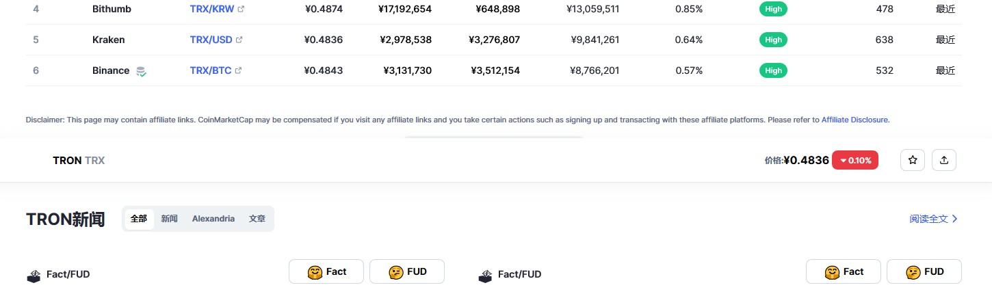Screen dimensions: 992x294
Task: Open external link icon beside TRX/KRW
Action: coord(240,10)
